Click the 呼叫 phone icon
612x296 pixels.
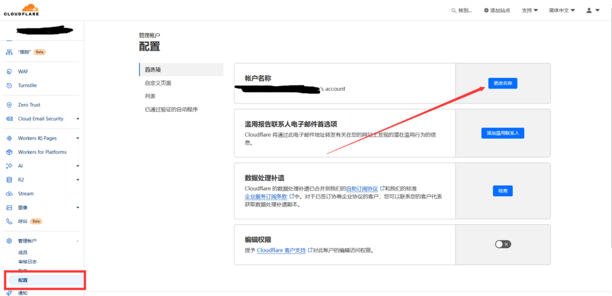point(10,221)
